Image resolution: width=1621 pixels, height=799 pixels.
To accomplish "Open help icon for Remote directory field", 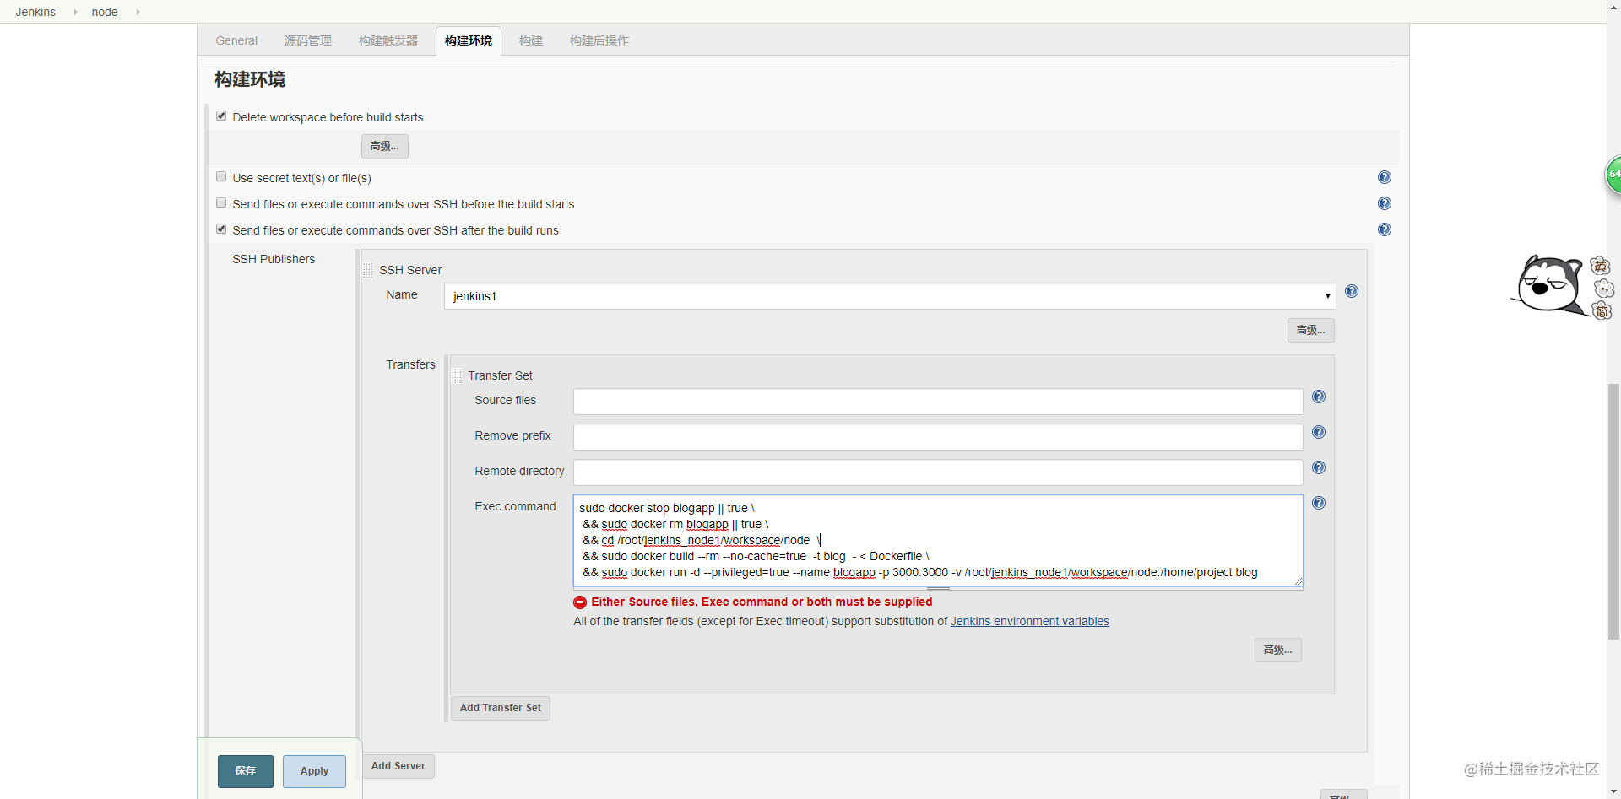I will click(1319, 467).
